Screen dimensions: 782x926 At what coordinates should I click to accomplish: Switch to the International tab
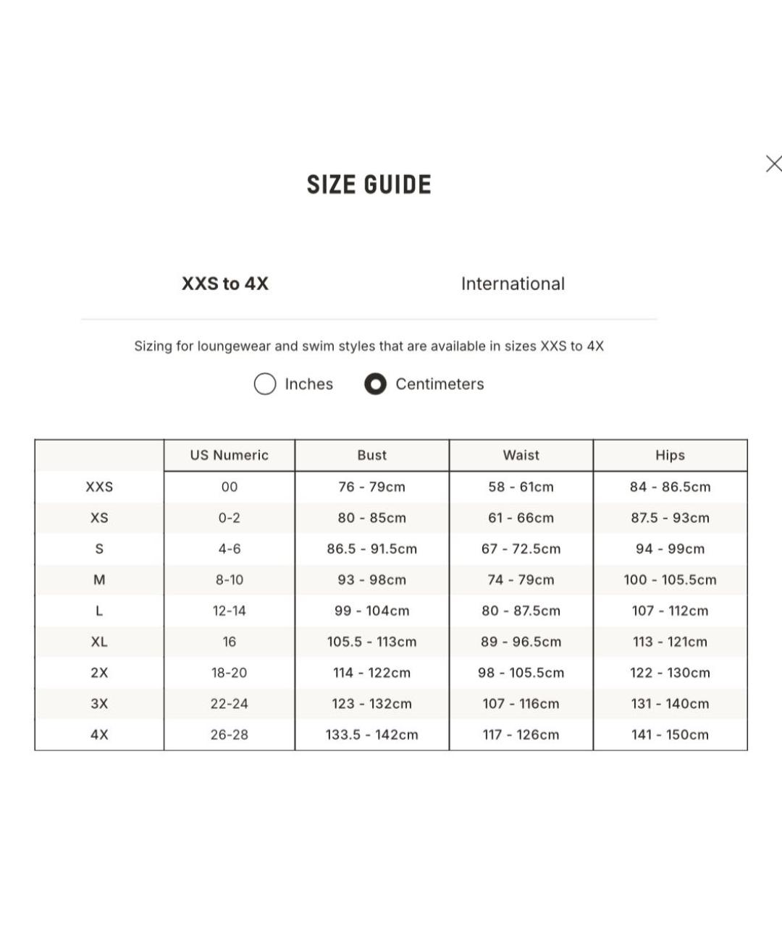coord(513,284)
